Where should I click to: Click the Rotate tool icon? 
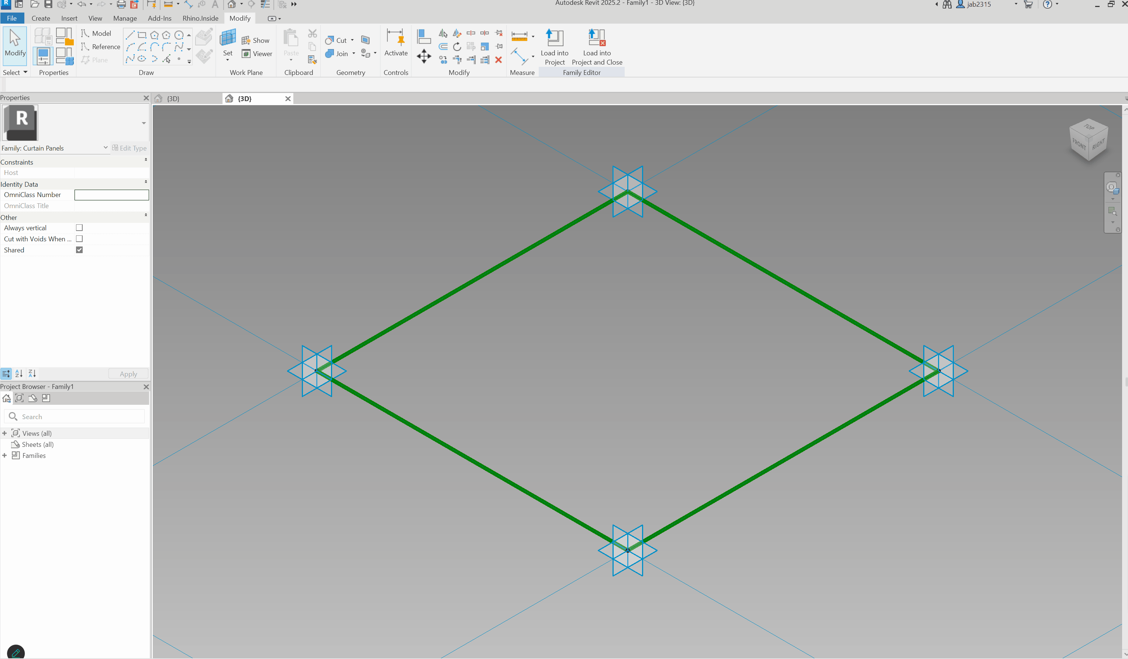(x=456, y=46)
